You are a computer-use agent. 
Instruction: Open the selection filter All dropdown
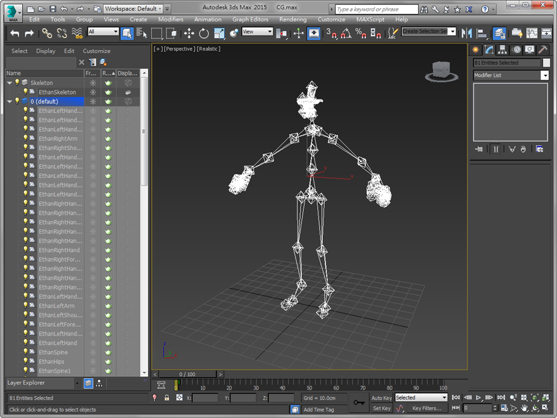103,33
